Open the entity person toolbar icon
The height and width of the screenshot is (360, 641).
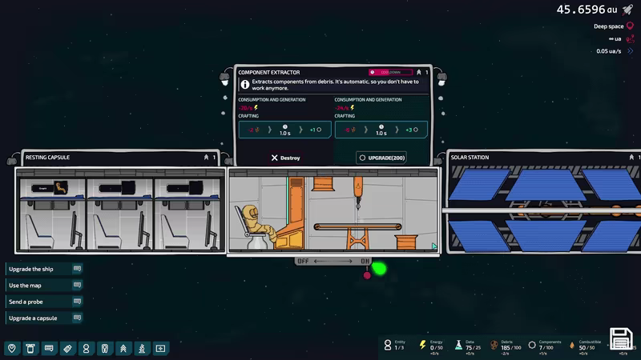(x=86, y=348)
